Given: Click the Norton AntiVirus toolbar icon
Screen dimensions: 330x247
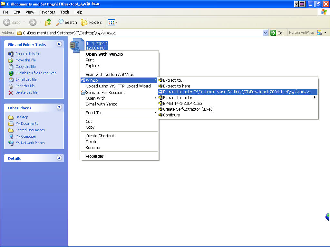Looking at the screenshot, I should coord(319,32).
